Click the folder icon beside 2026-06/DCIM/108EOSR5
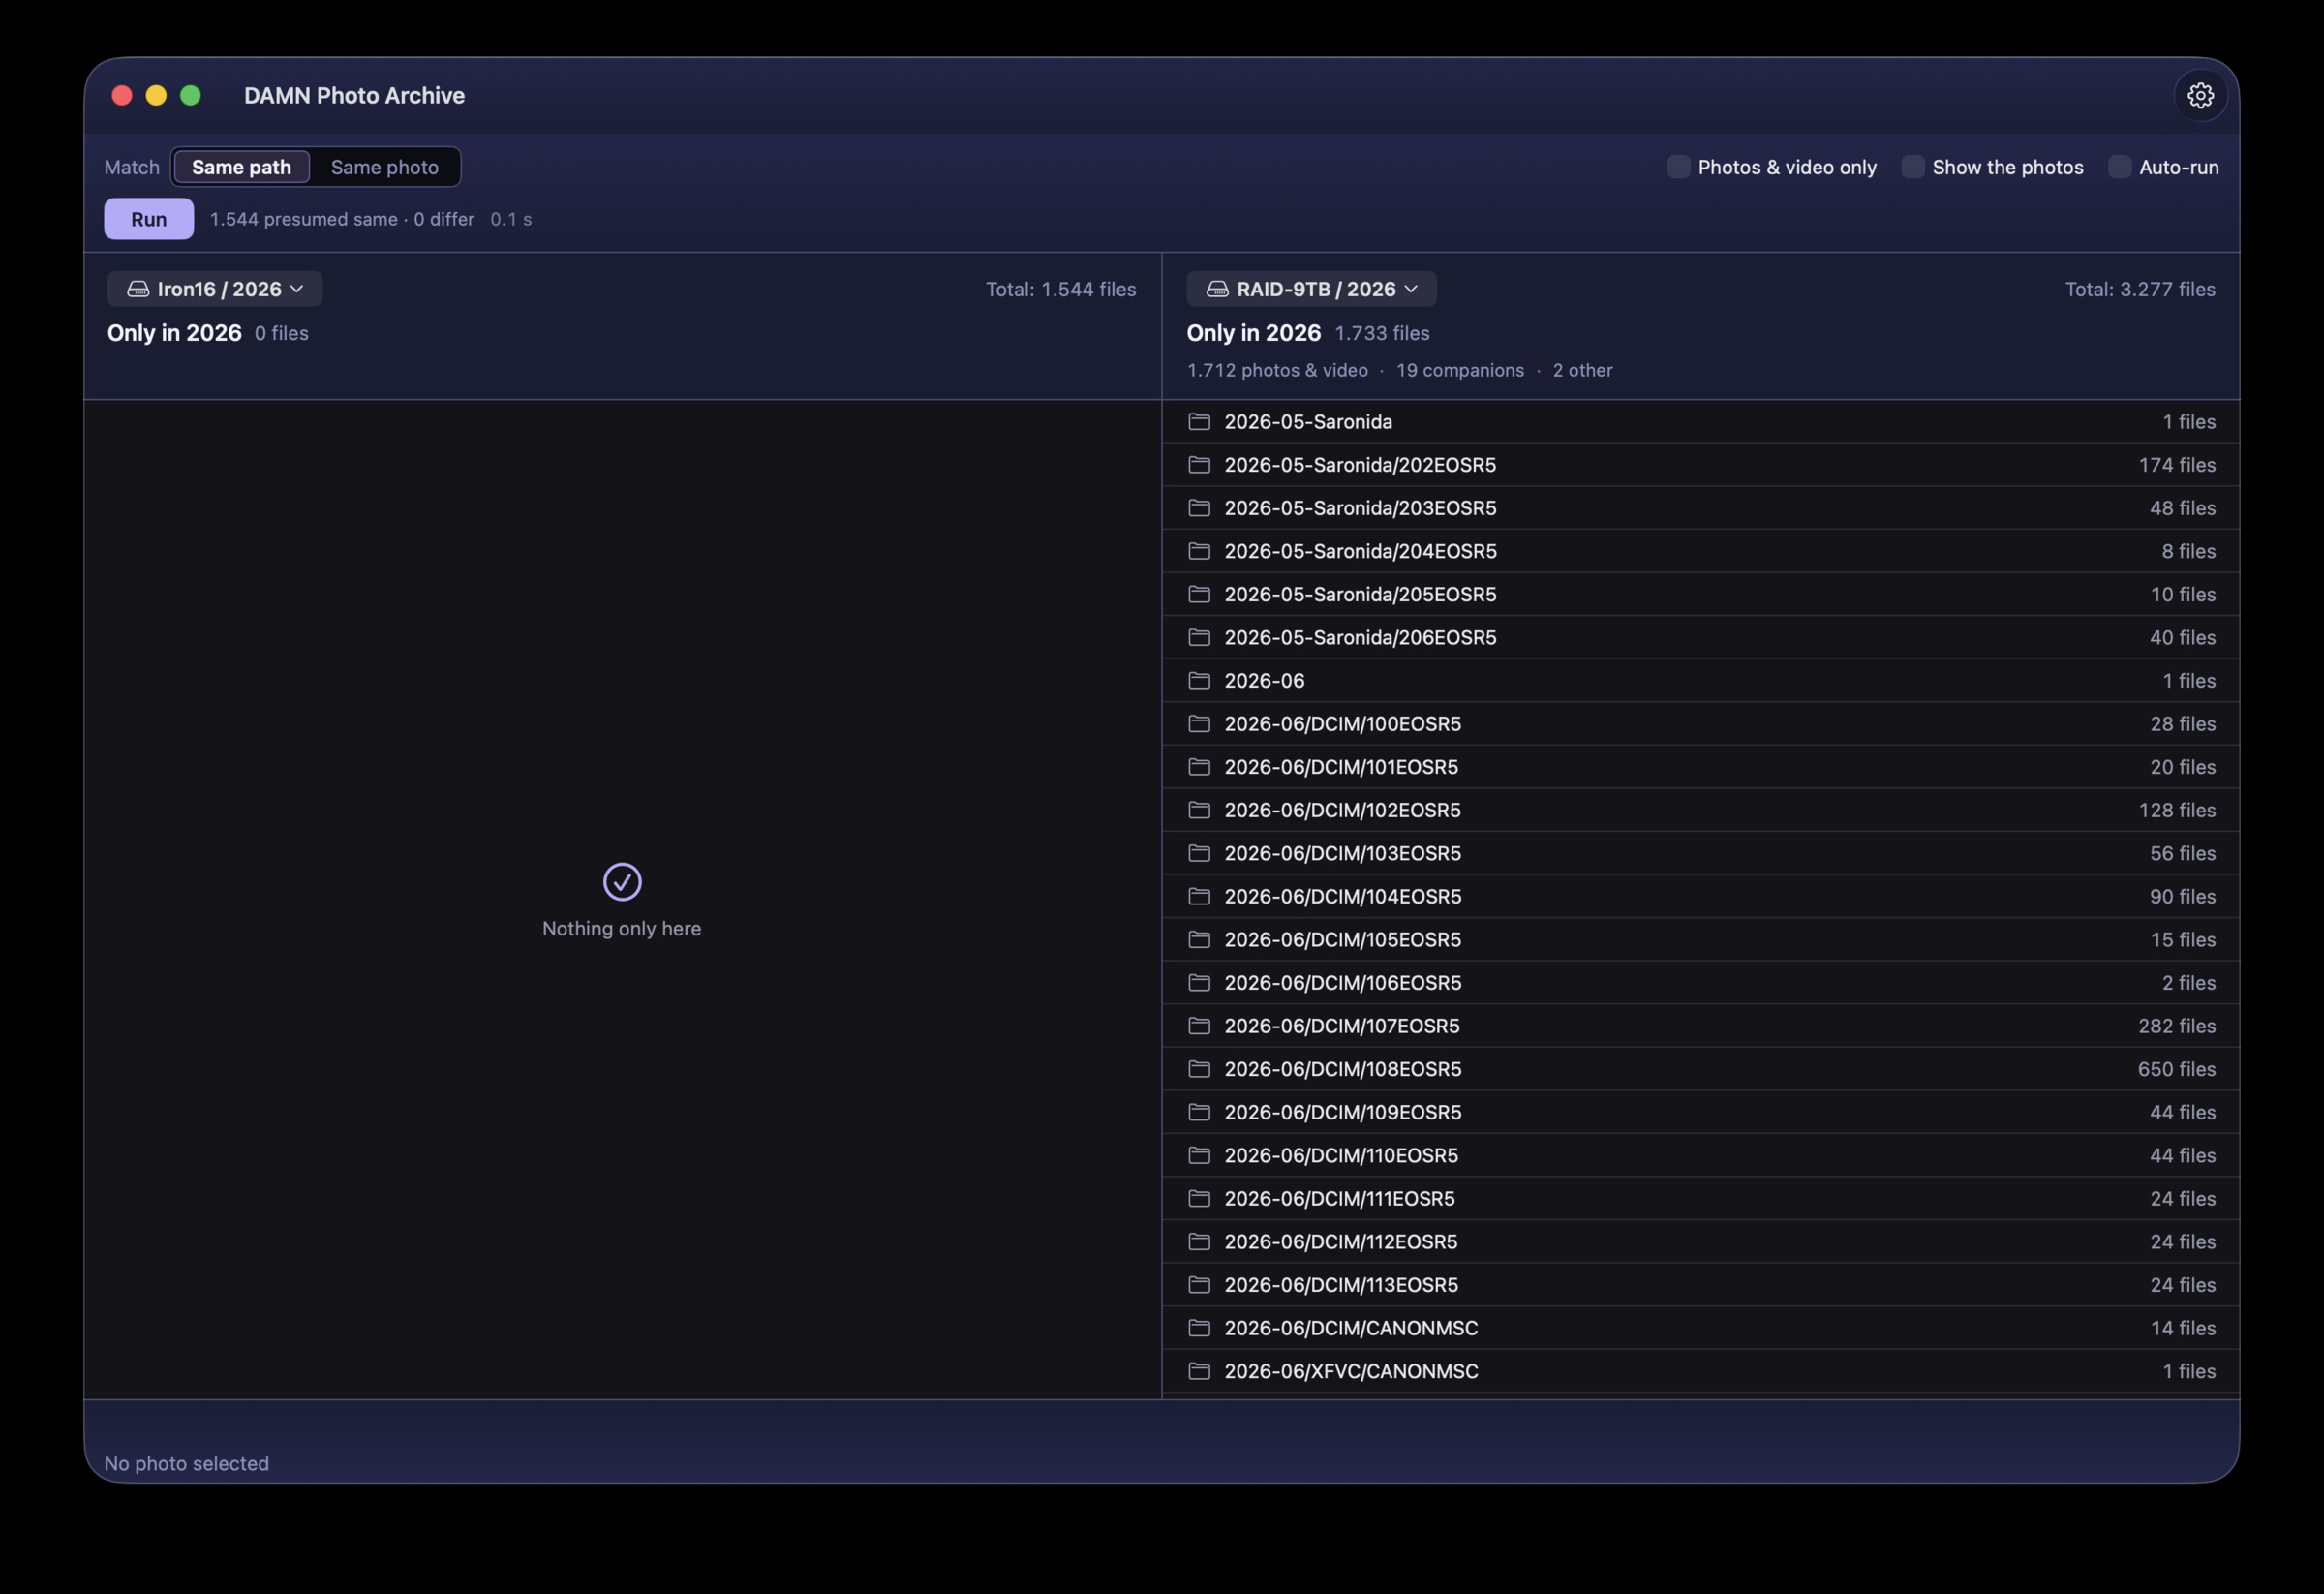 point(1199,1069)
